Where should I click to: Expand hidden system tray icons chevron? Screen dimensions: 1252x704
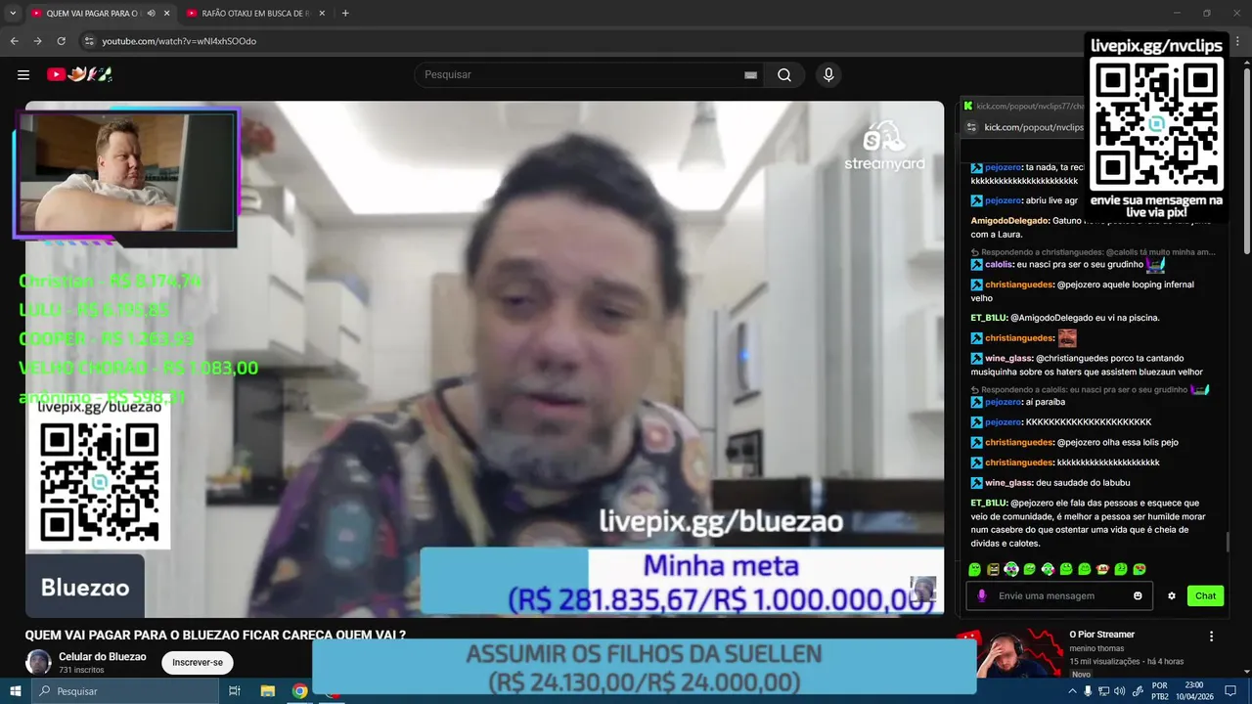1072,691
